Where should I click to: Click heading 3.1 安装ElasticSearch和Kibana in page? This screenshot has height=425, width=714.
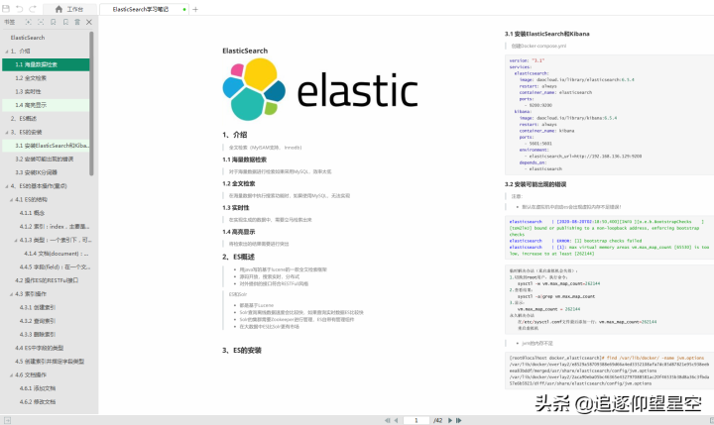click(x=546, y=34)
